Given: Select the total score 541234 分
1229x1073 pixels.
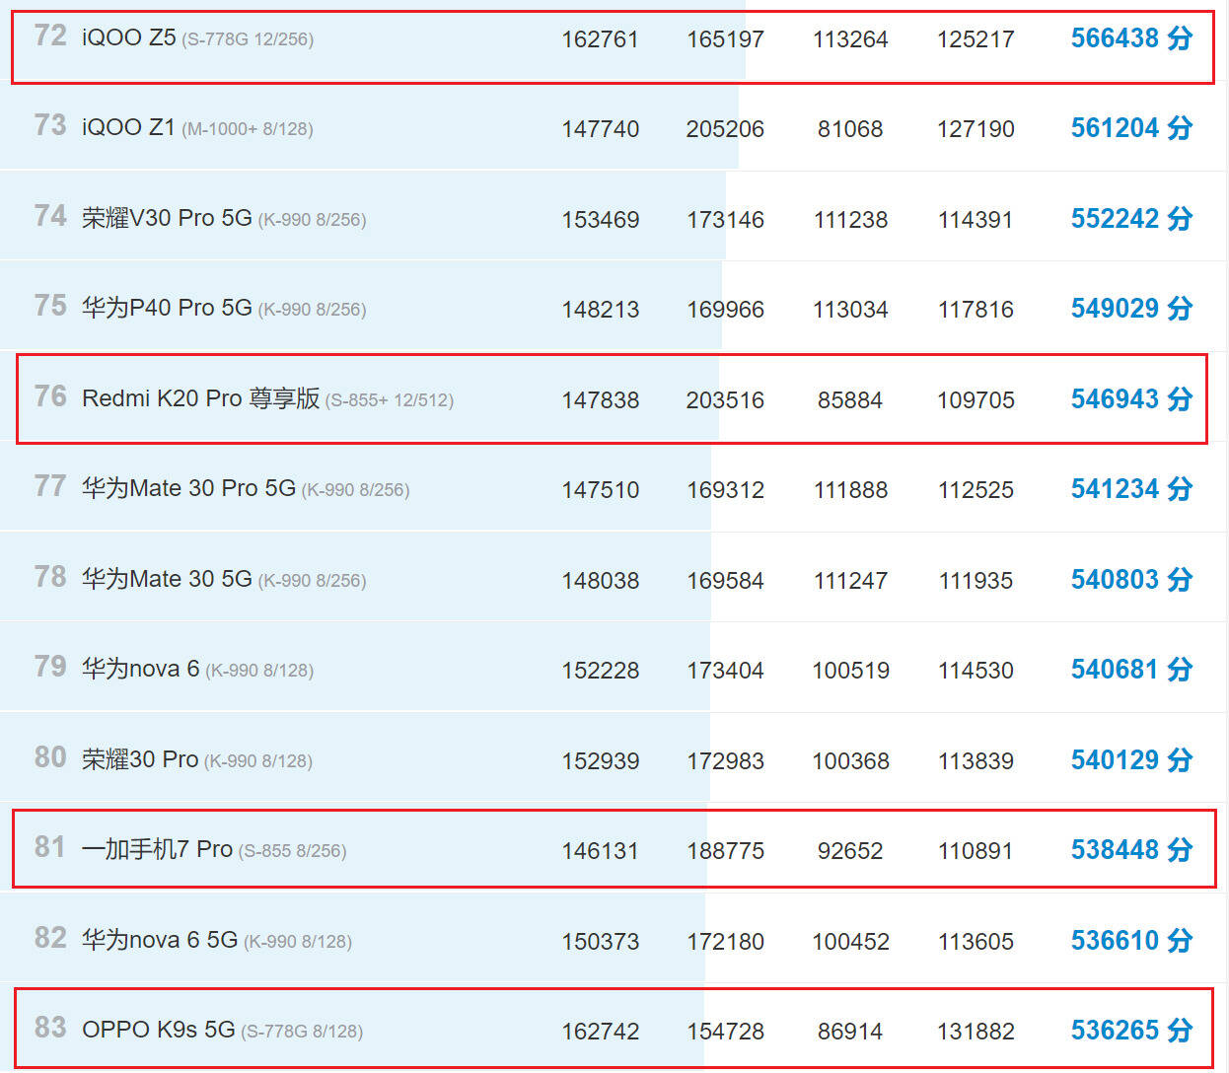Looking at the screenshot, I should [x=1131, y=489].
